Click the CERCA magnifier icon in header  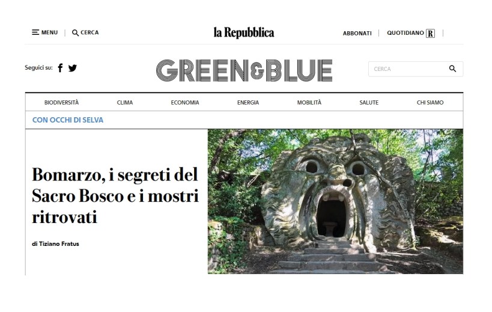coord(75,32)
